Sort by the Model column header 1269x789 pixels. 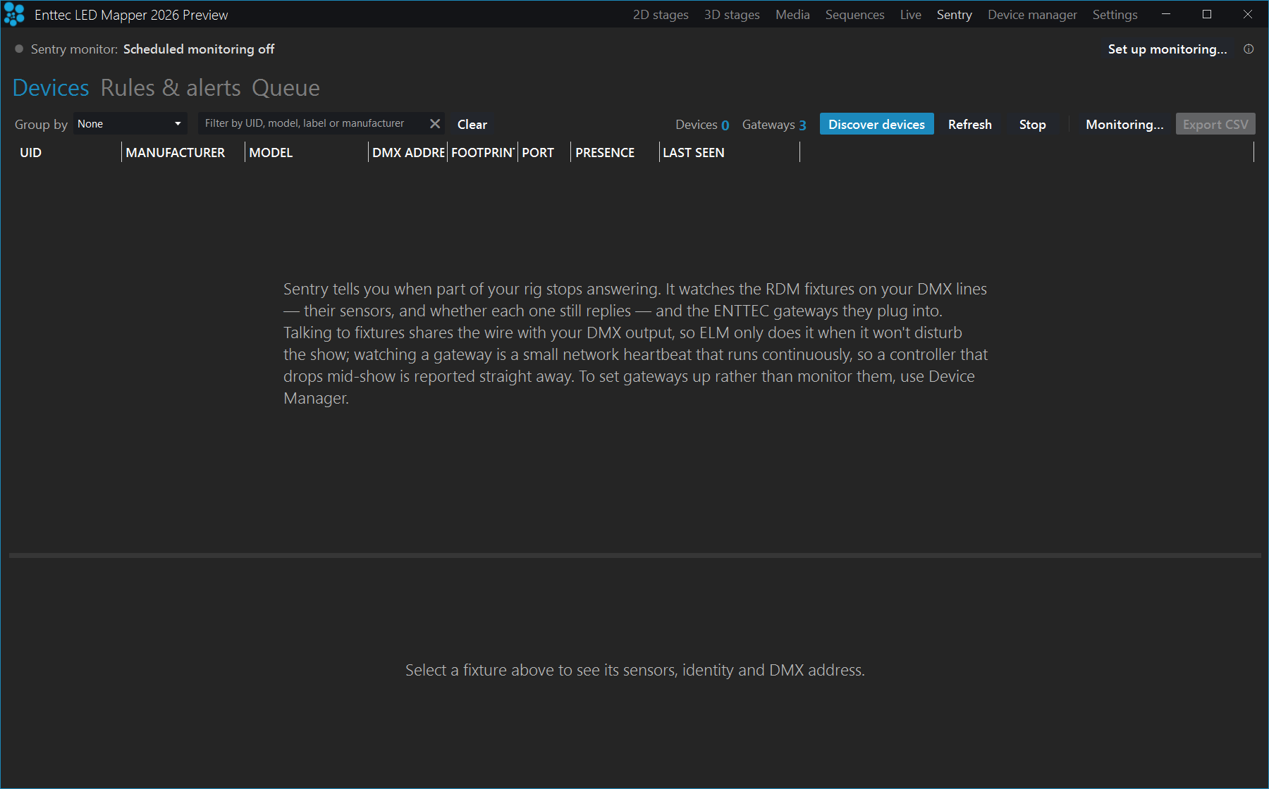307,153
